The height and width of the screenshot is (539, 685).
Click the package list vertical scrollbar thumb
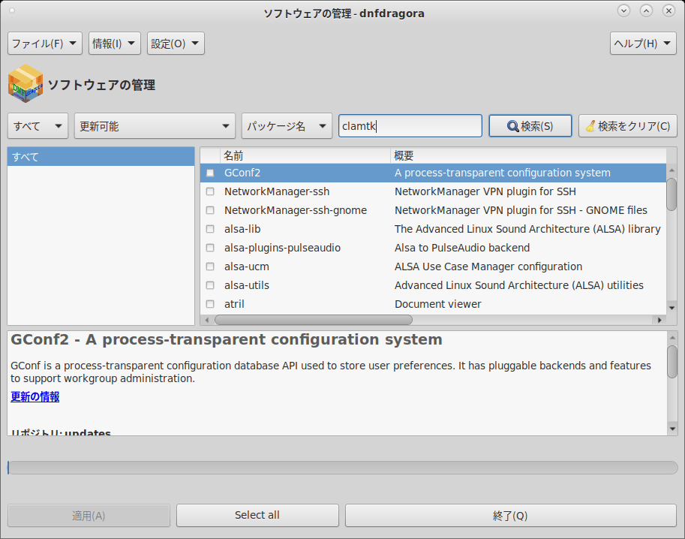pos(671,194)
